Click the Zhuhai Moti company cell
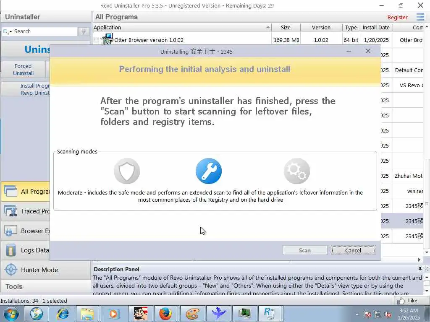This screenshot has height=322, width=430. [x=409, y=176]
